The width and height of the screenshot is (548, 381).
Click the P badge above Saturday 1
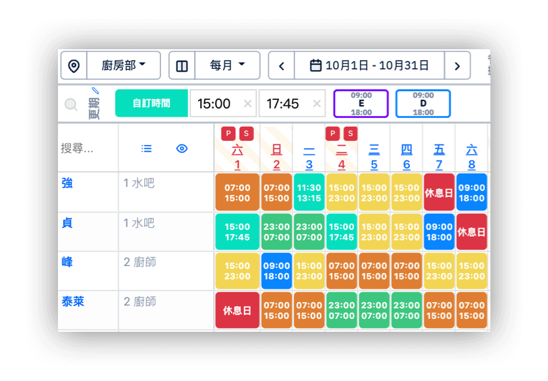point(229,134)
